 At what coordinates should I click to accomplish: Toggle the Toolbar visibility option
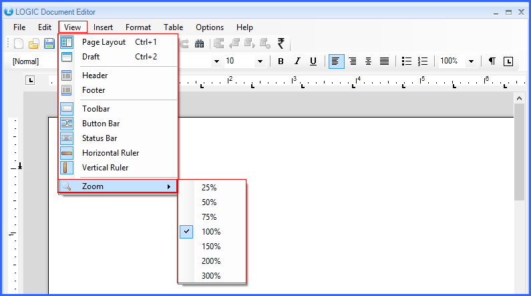[x=118, y=109]
